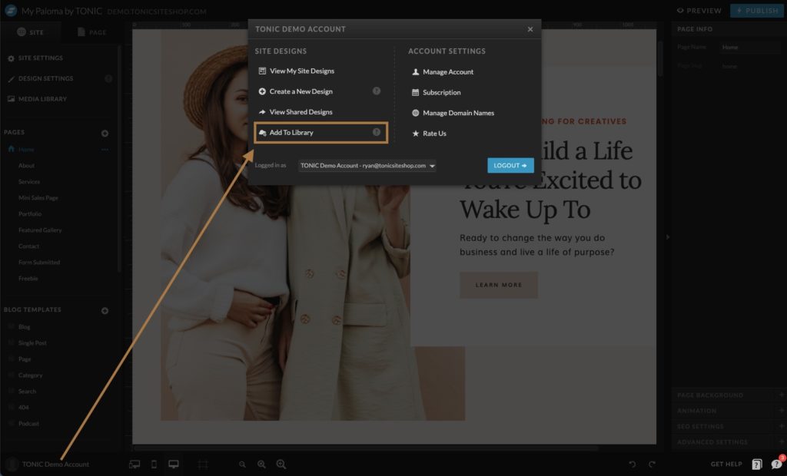Click help icon beside Create a New Design
This screenshot has width=787, height=476.
[377, 91]
